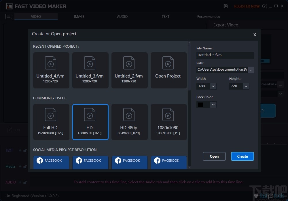The width and height of the screenshot is (288, 201).
Task: Click the third Facebook resolution tile
Action: pos(130,162)
